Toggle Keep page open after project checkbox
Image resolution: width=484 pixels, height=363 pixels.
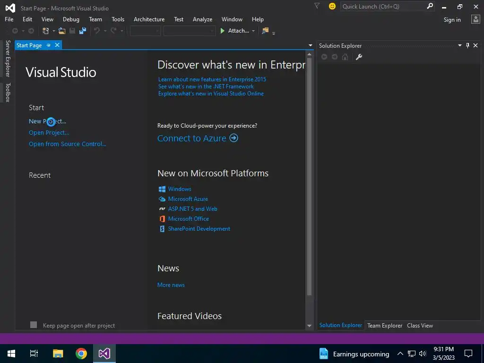[x=34, y=325]
